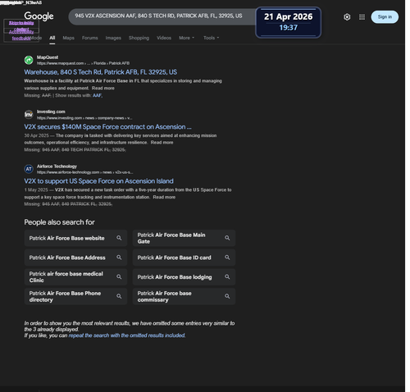Screen dimensions: 410x392
Task: Switch to the Maps tab
Action: tap(68, 38)
